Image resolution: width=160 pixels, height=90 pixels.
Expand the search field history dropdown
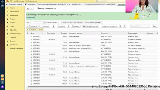(150, 26)
